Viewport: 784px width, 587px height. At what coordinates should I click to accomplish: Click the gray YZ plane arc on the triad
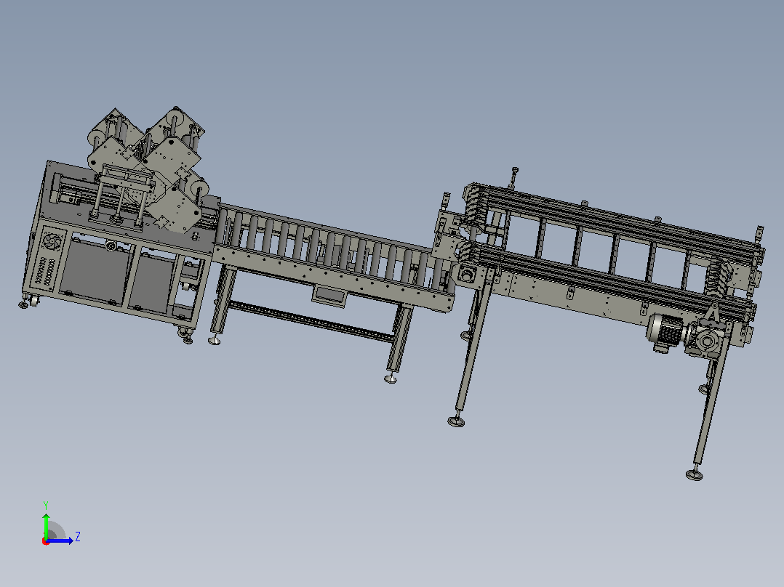56,530
